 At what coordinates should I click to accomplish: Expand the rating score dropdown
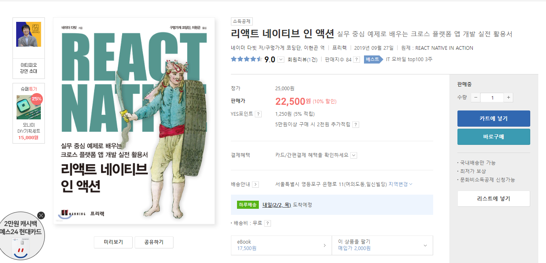281,59
